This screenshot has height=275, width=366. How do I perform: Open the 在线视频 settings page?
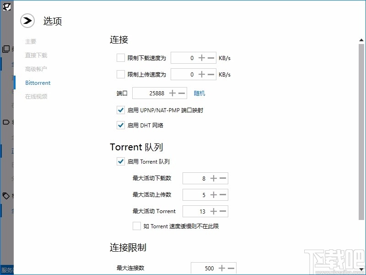click(x=37, y=96)
